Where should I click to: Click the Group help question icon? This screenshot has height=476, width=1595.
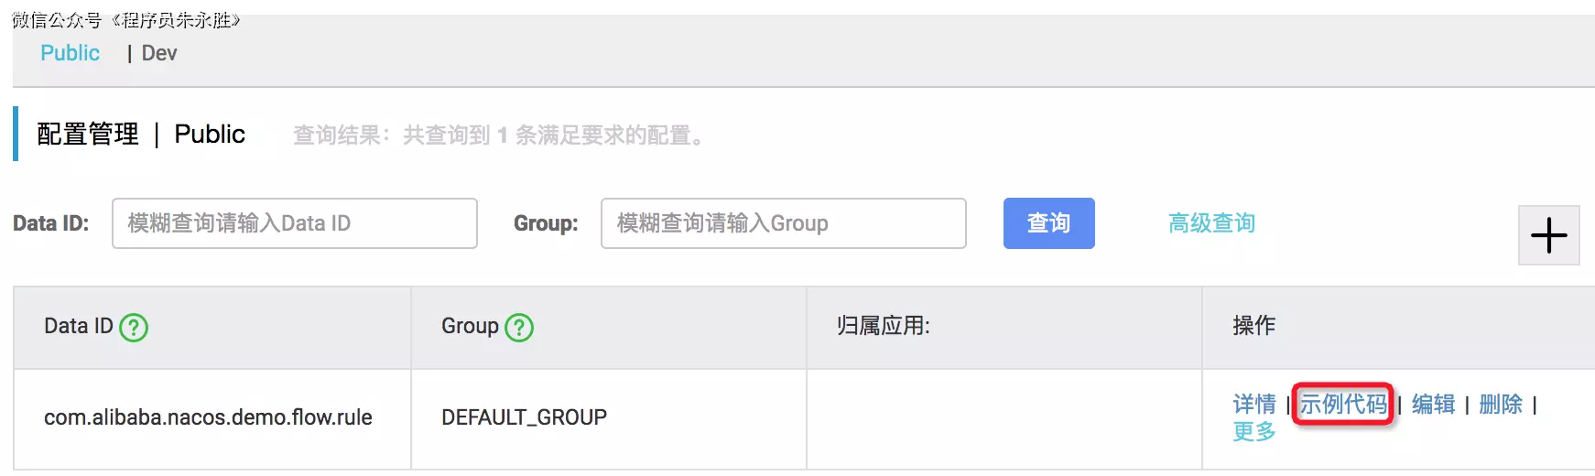pos(519,327)
